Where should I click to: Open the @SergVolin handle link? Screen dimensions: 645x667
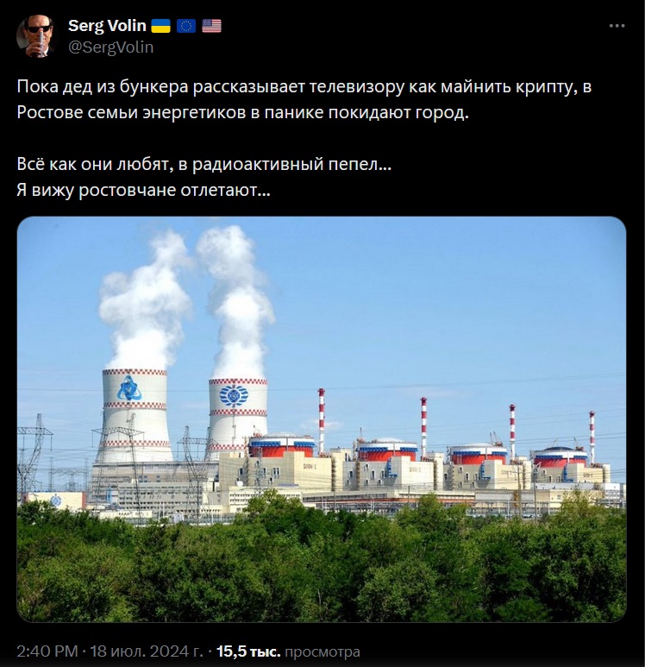(x=111, y=47)
